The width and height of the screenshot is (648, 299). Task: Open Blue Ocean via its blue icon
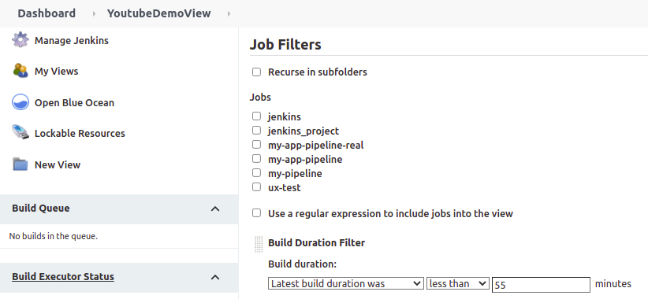tap(20, 102)
